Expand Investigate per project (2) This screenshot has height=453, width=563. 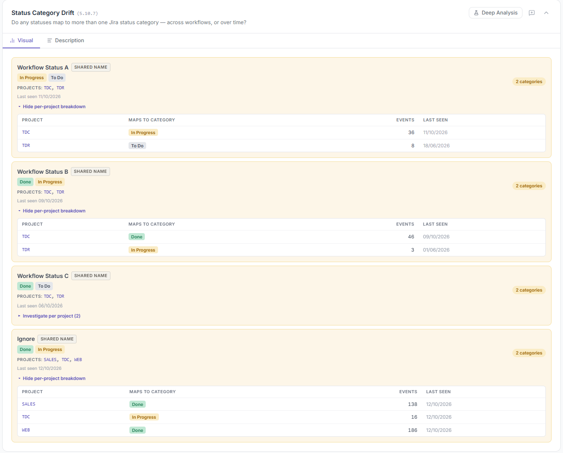pos(49,316)
